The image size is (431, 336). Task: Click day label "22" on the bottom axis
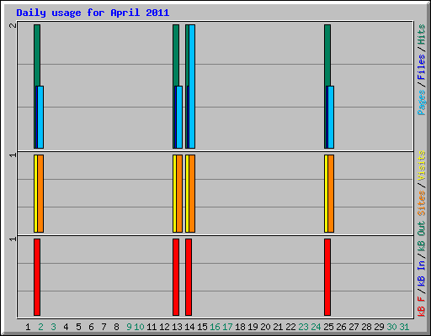(290, 327)
